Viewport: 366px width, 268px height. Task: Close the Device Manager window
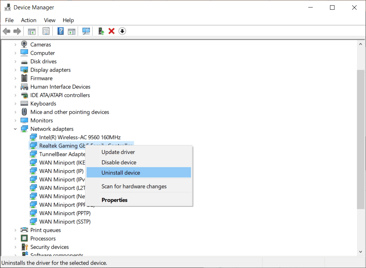(x=354, y=7)
